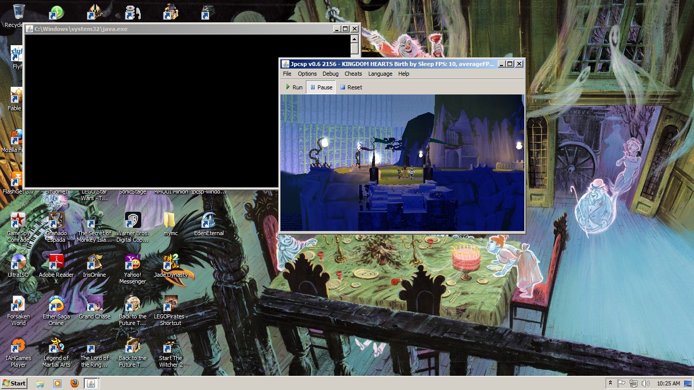Image resolution: width=694 pixels, height=390 pixels.
Task: Open the Help menu in Jpcsp
Action: pyautogui.click(x=403, y=74)
